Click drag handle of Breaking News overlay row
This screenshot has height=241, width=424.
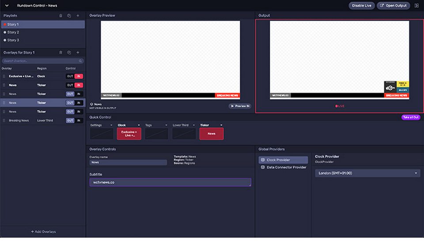tap(4, 120)
